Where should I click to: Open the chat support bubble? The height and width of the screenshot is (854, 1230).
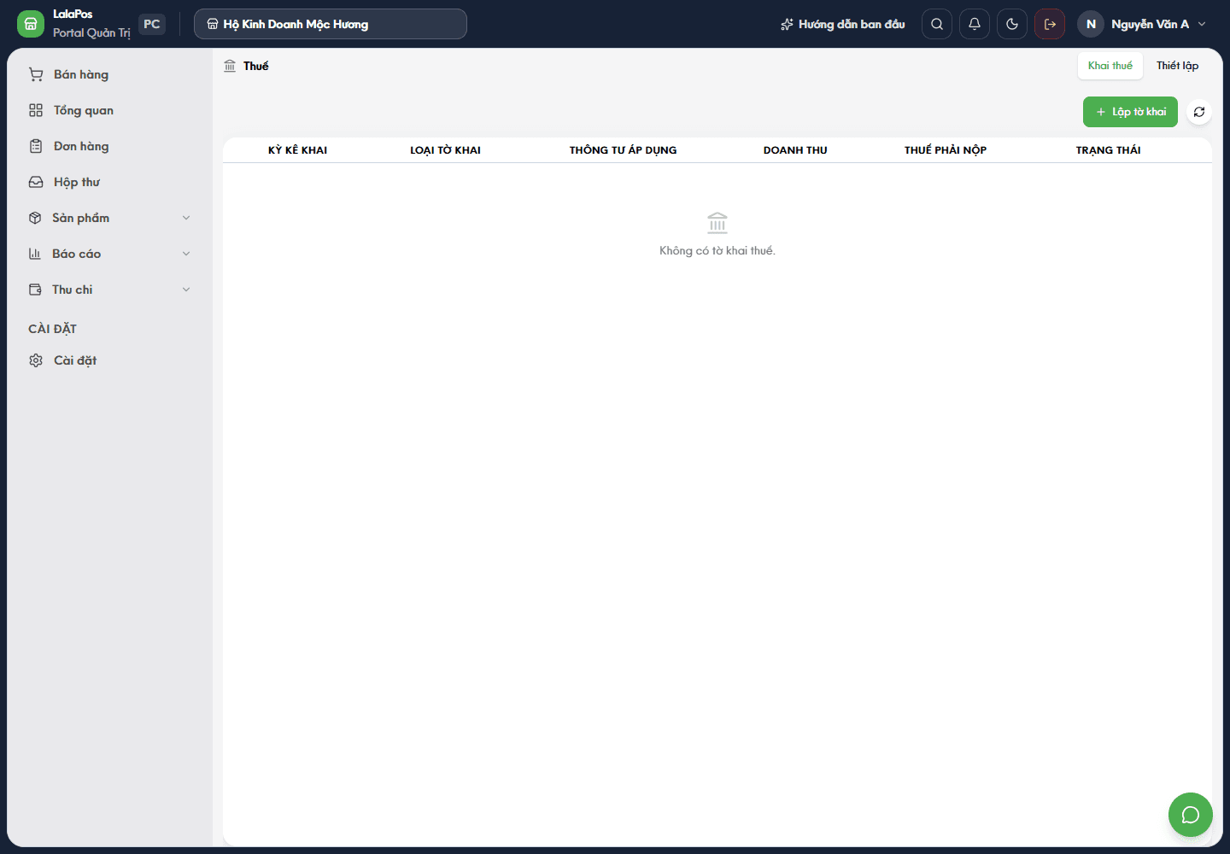[x=1191, y=815]
